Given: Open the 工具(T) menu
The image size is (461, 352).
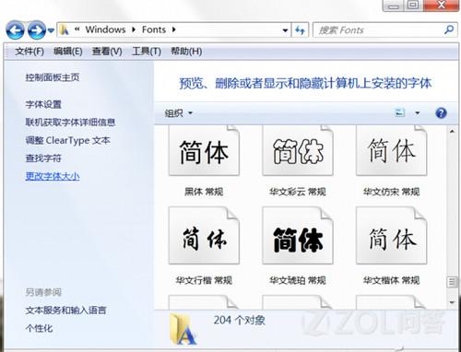Looking at the screenshot, I should 147,52.
